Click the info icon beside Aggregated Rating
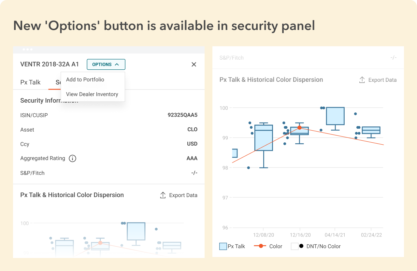This screenshot has height=271, width=417. tap(73, 159)
